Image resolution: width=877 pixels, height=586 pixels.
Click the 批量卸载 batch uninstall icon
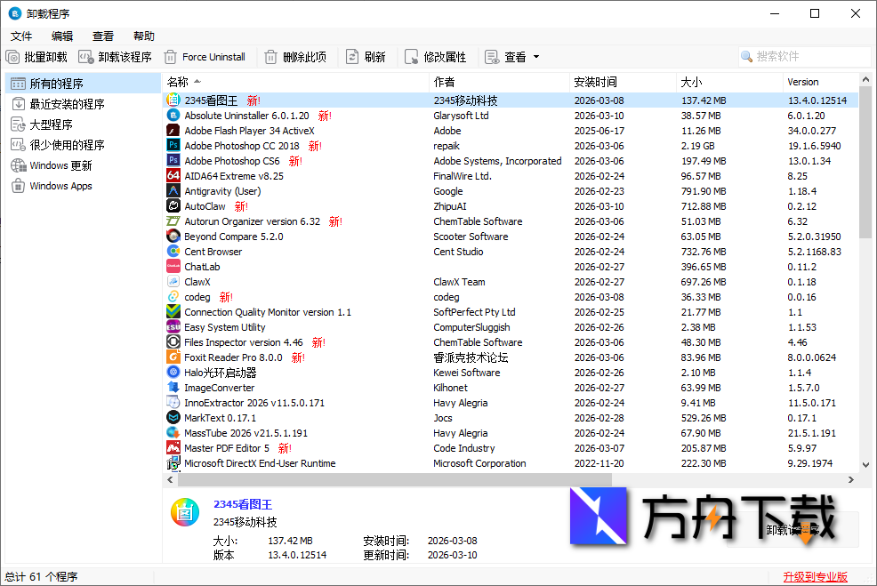pos(12,56)
